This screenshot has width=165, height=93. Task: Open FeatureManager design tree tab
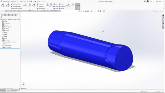coord(2,15)
